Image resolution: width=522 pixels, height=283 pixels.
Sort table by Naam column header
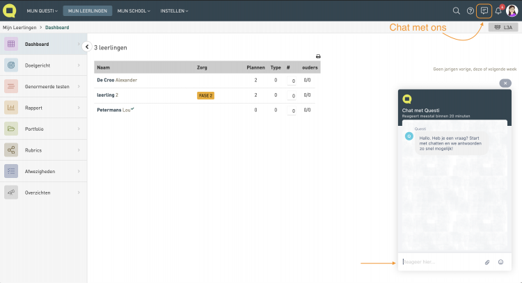click(x=103, y=67)
